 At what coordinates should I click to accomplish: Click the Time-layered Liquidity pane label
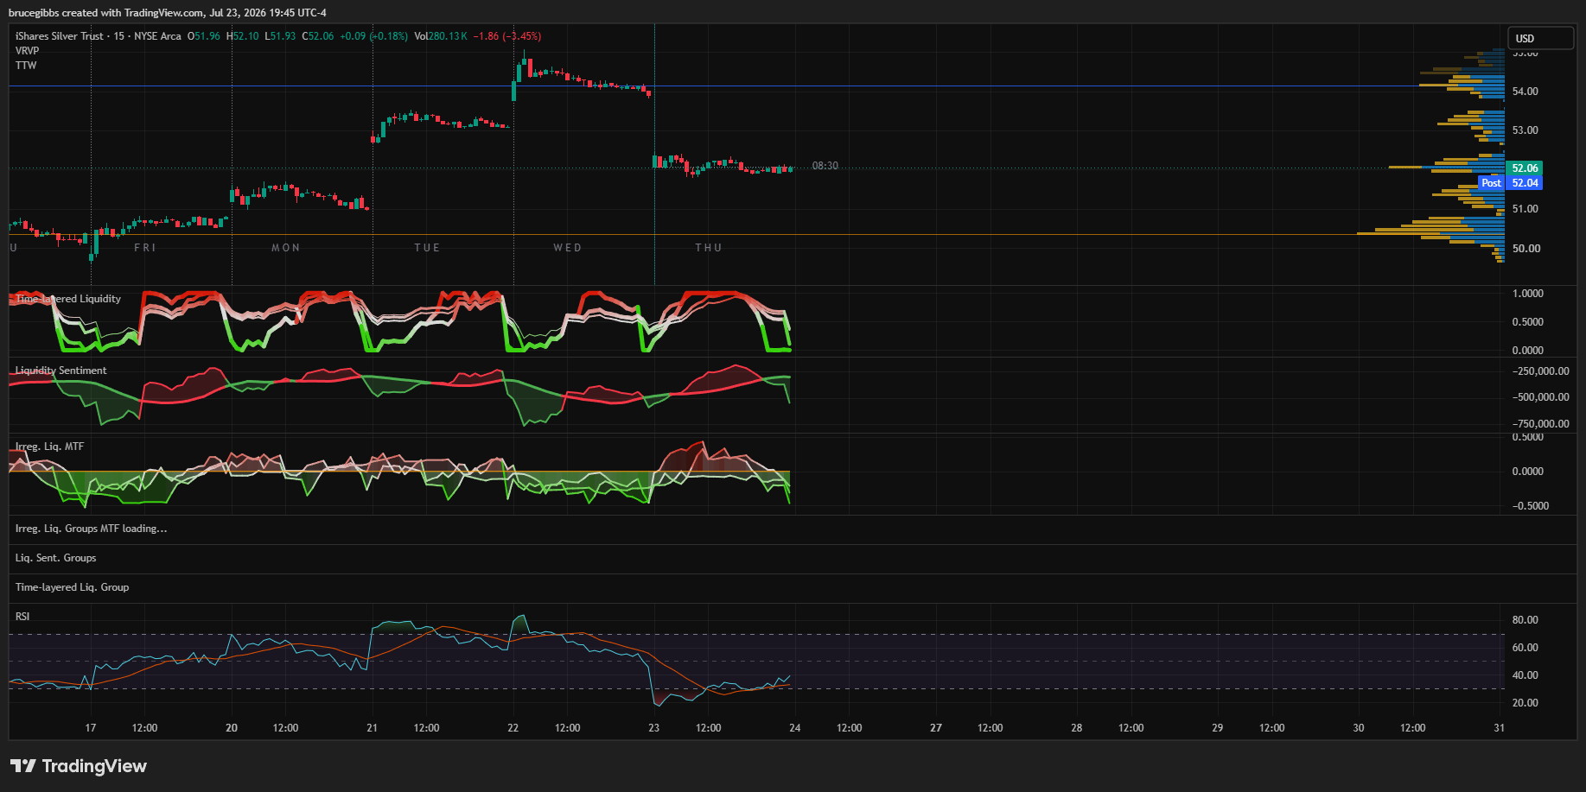click(x=68, y=299)
